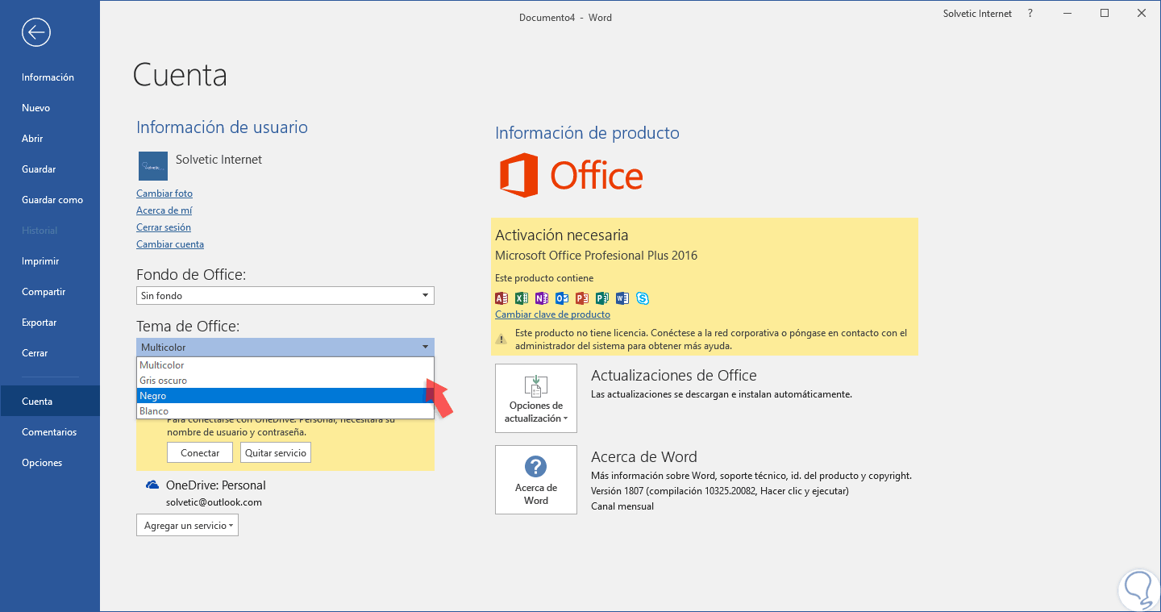The width and height of the screenshot is (1161, 612).
Task: Click the Conectar button
Action: (200, 453)
